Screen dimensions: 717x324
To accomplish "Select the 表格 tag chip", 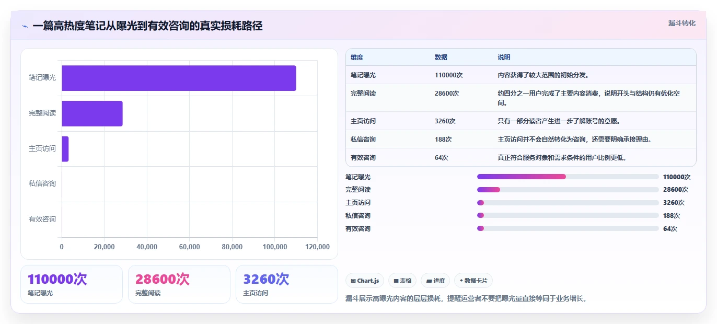I will (402, 281).
